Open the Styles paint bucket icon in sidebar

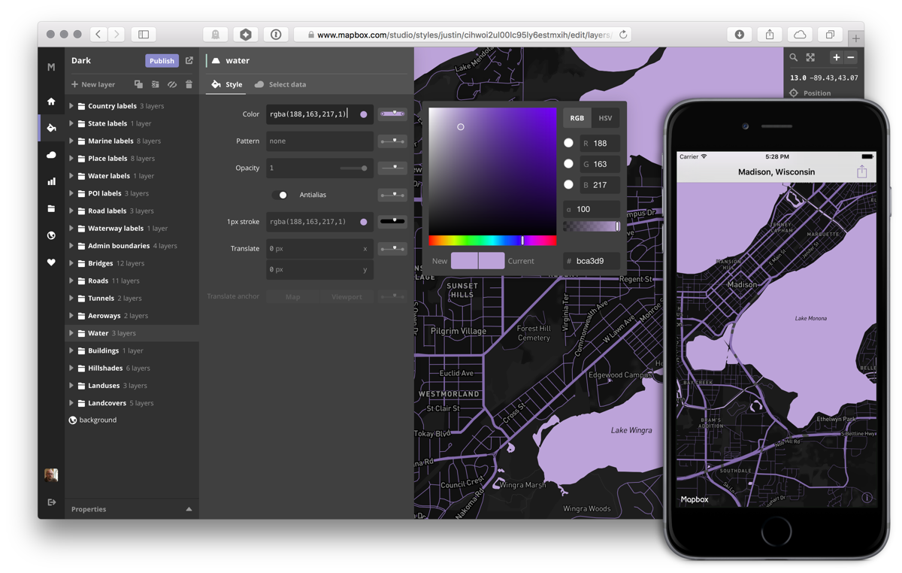pos(50,127)
